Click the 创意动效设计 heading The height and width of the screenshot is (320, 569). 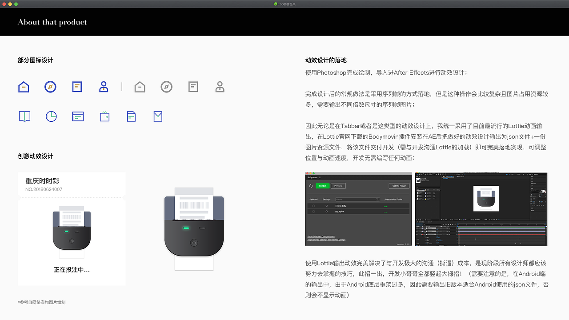coord(36,156)
